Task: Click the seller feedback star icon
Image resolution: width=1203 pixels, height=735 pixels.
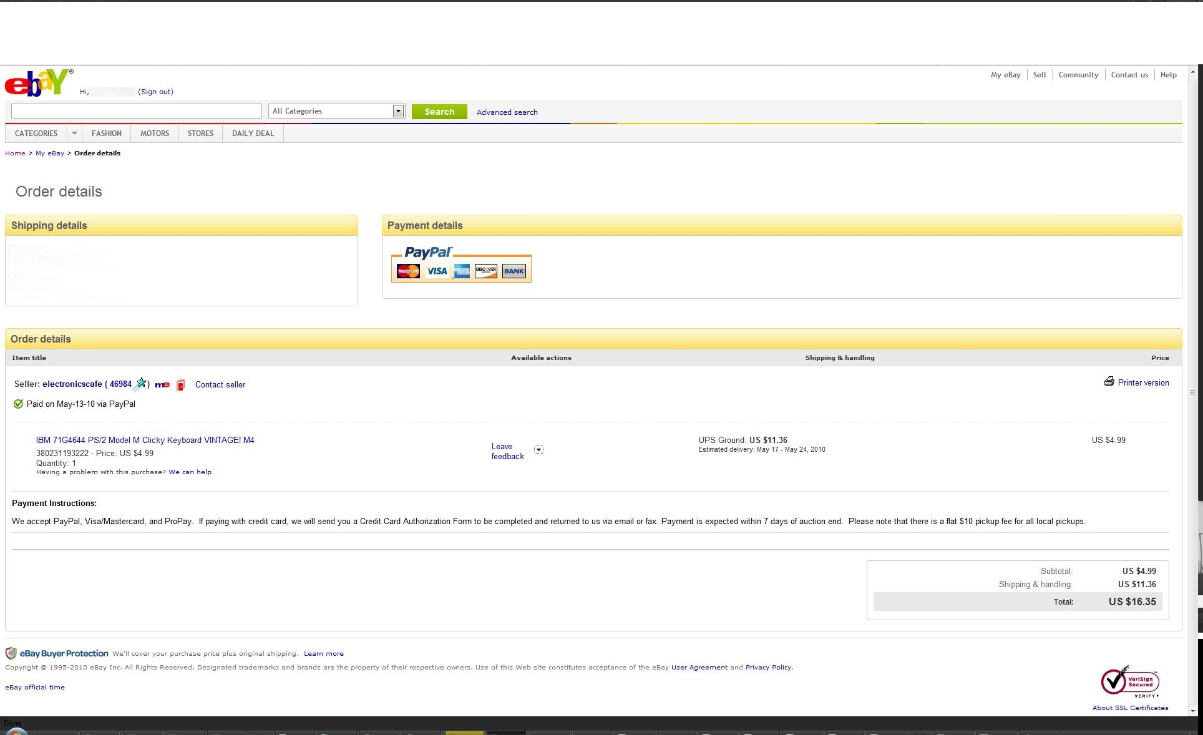Action: 140,384
